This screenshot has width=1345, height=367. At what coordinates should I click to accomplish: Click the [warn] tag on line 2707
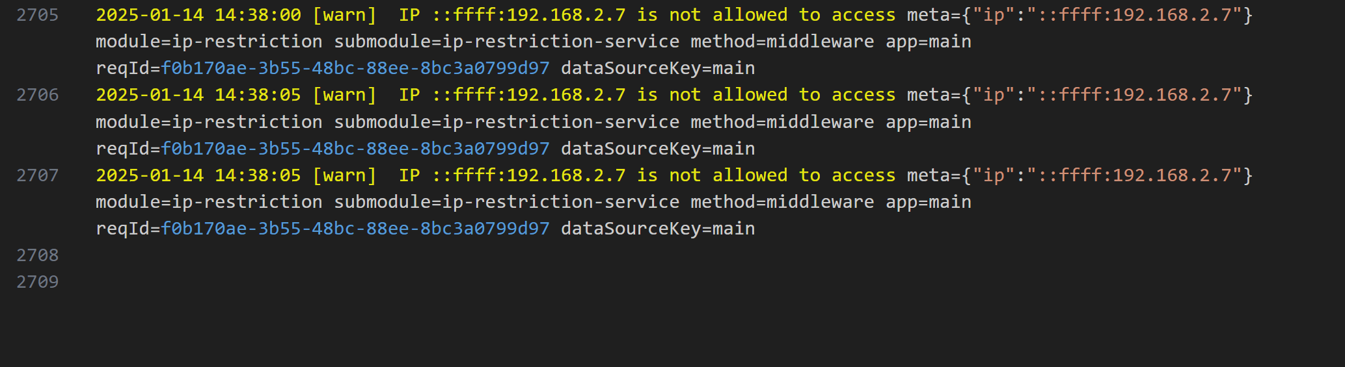click(344, 175)
